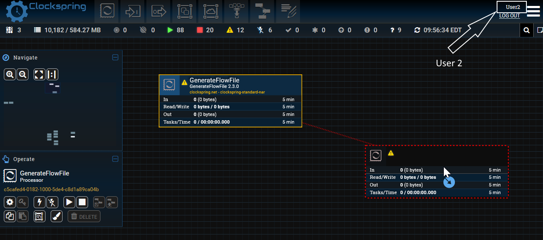Select the Template toolbar icon
543x240 pixels.
pyautogui.click(x=262, y=11)
